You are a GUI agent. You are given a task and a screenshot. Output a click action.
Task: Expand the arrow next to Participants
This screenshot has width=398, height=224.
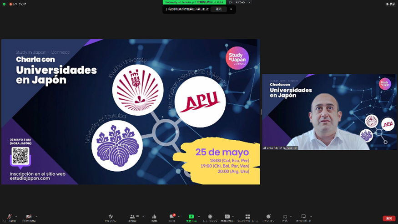143,217
